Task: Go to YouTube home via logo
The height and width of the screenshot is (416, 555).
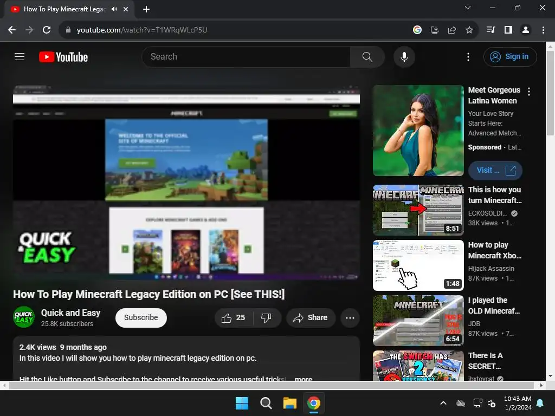Action: [x=63, y=57]
